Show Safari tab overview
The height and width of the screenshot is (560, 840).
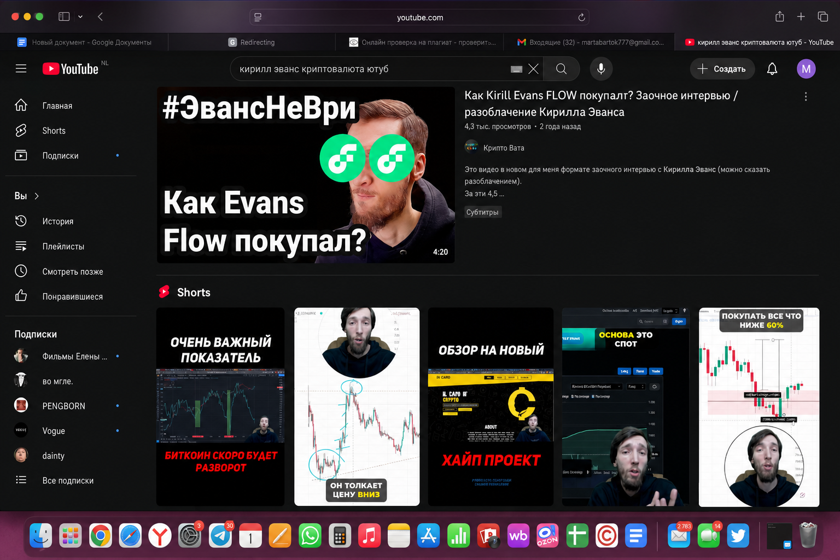822,17
